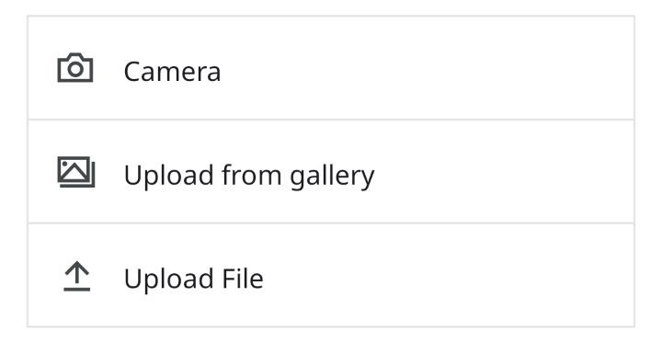Screen dimensions: 662x343
Task: Click the upload arrow icon
Action: tap(77, 276)
